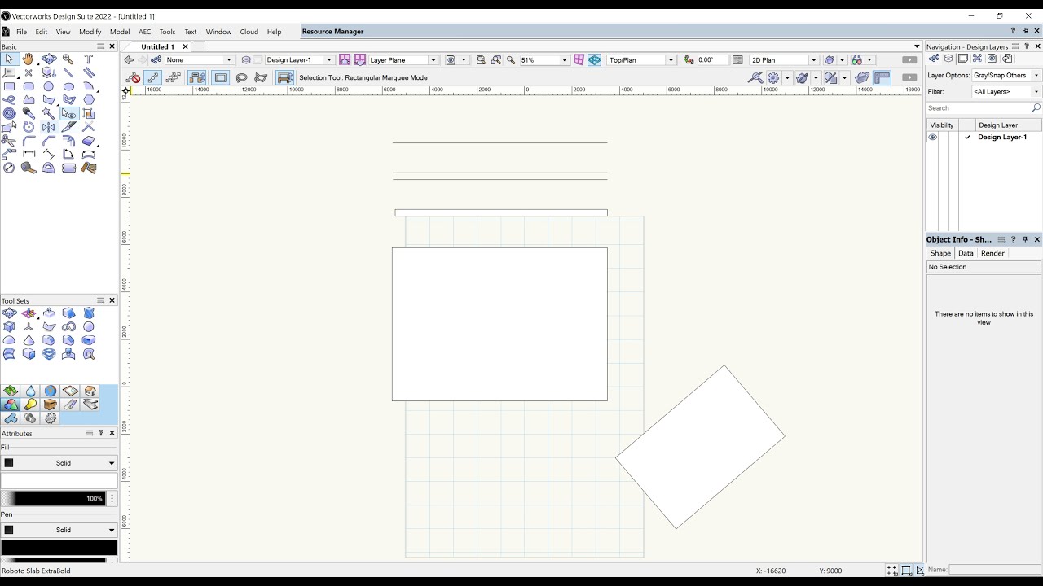Select the Visibility tool
Image resolution: width=1043 pixels, height=586 pixels.
point(68,113)
